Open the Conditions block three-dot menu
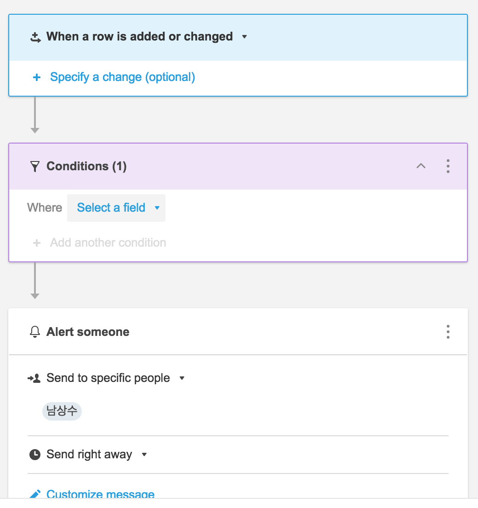 tap(448, 166)
